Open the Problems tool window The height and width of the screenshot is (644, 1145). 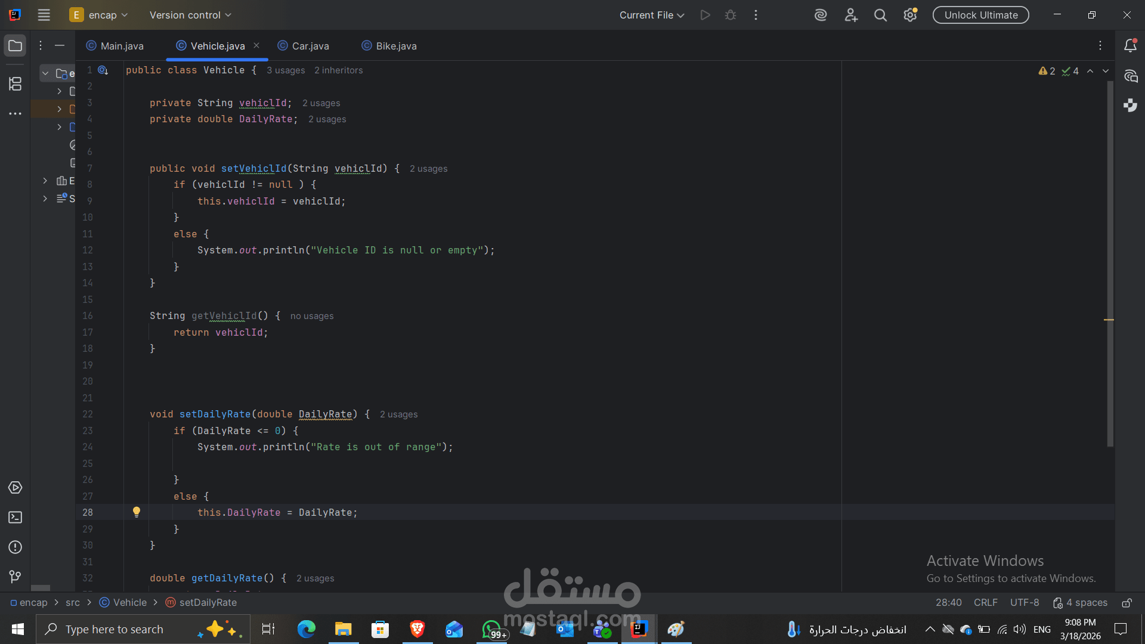tap(16, 547)
